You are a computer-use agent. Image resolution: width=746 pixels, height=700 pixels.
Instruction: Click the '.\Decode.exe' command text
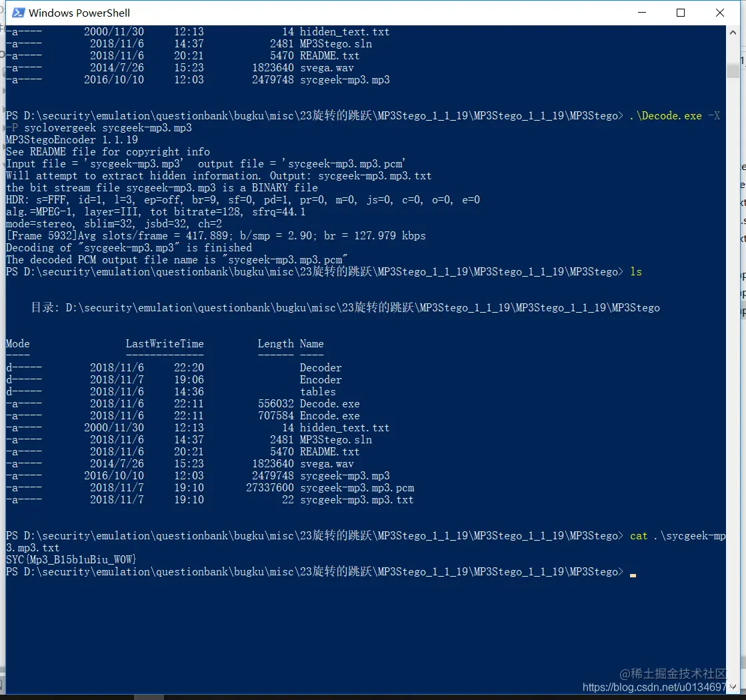(x=665, y=115)
